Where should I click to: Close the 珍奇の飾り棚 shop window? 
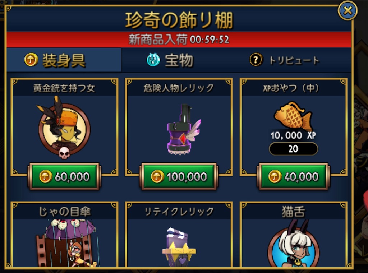coord(348,10)
